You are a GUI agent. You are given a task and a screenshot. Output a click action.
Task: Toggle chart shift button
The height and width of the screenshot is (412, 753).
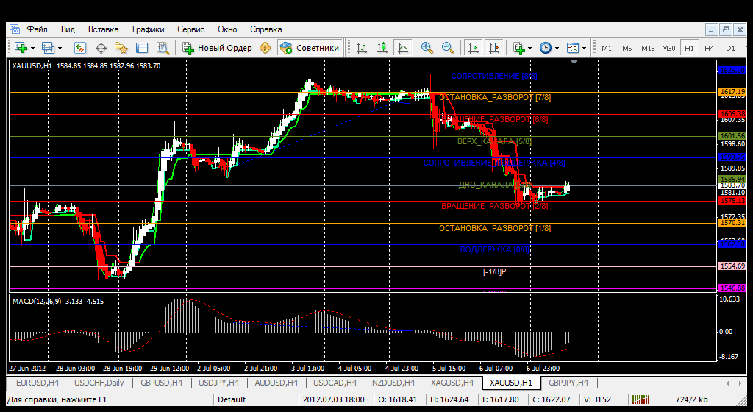click(494, 48)
